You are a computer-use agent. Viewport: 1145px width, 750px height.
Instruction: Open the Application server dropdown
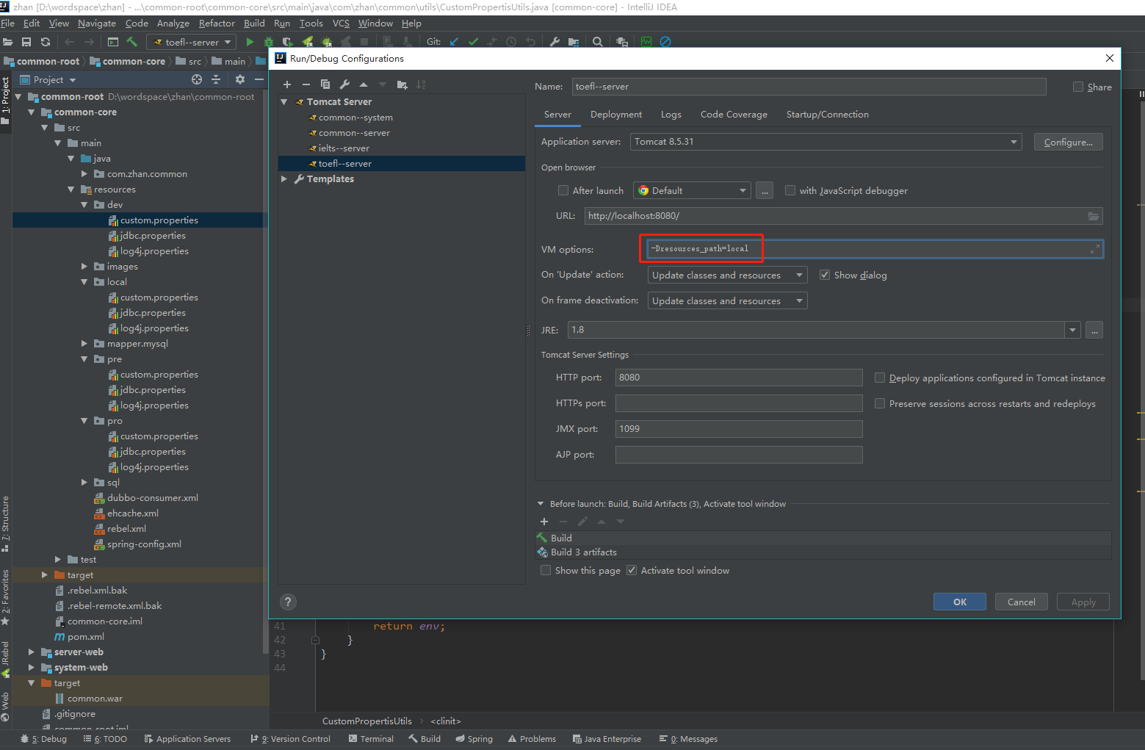coord(1013,141)
